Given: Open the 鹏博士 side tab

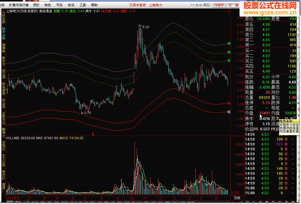Looking at the screenshot, I should pos(4,133).
